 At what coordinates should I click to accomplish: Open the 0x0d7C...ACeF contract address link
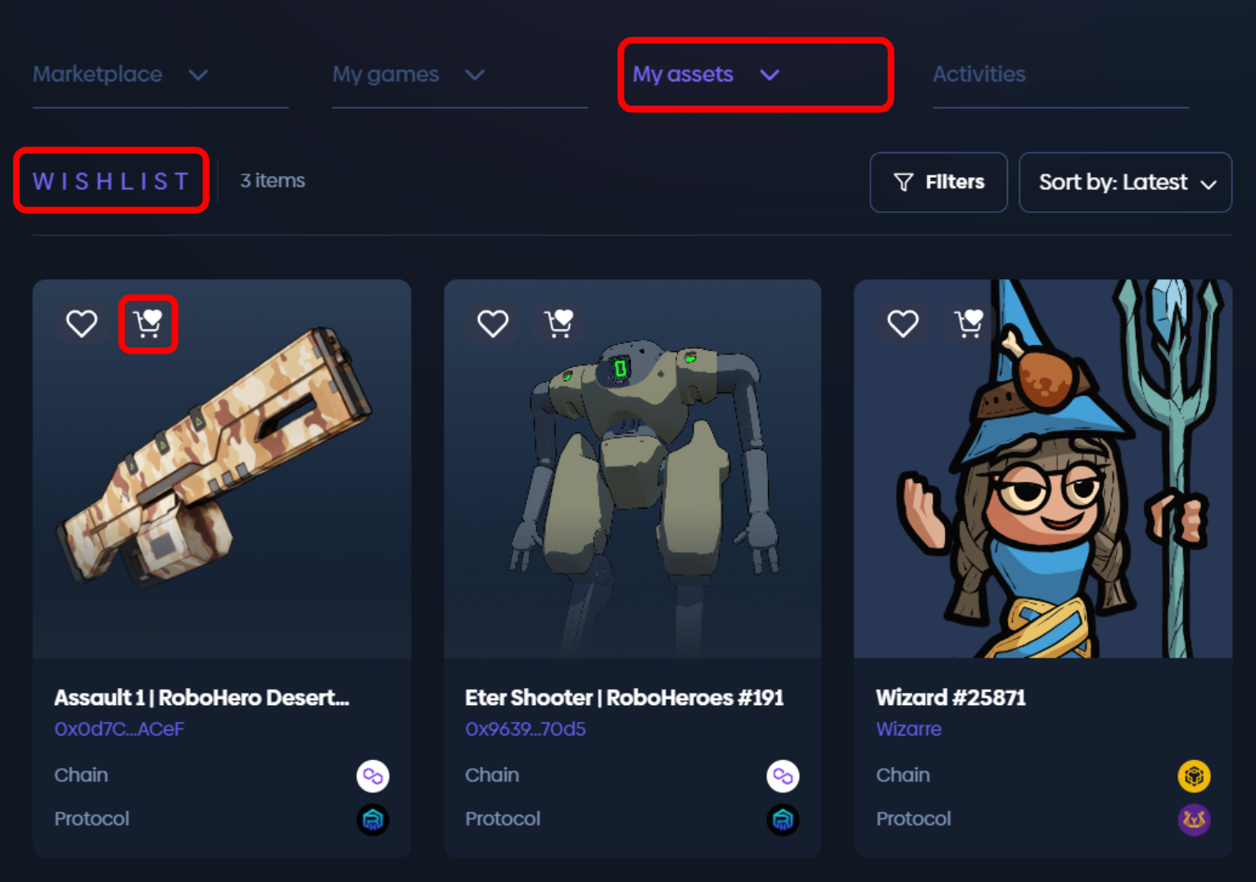(x=120, y=729)
